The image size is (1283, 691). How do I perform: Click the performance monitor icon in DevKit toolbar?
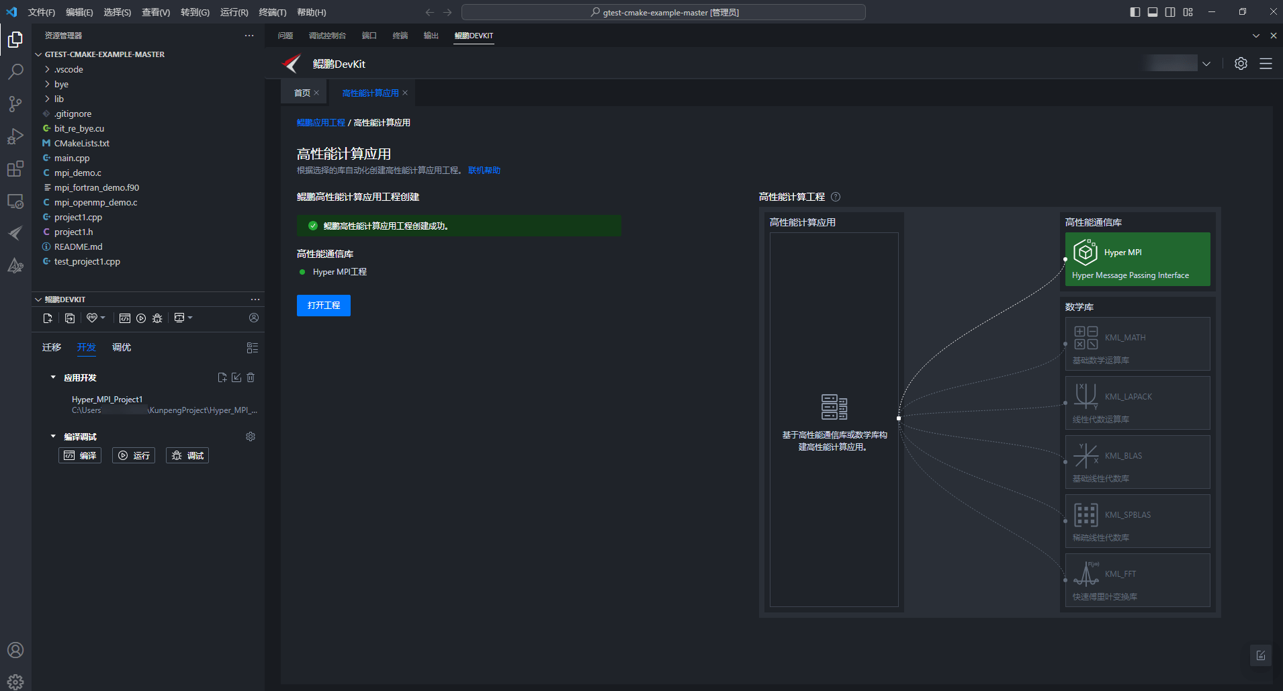click(179, 318)
